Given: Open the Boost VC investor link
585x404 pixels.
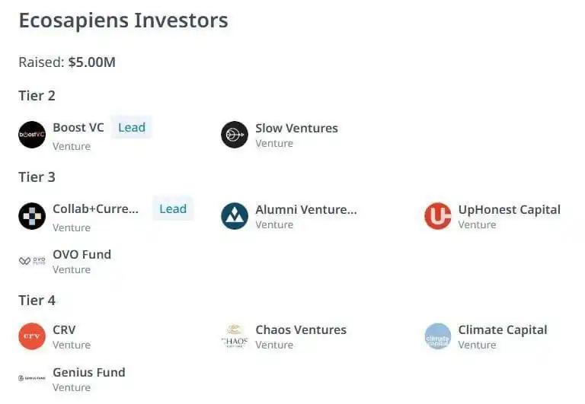Looking at the screenshot, I should pyautogui.click(x=78, y=128).
